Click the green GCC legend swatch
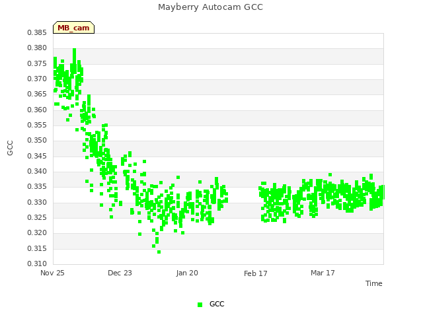 click(x=200, y=304)
